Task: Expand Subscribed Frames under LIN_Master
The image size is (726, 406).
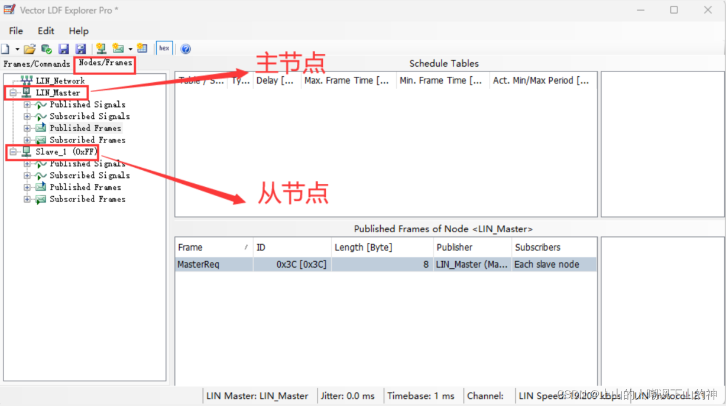Action: click(27, 140)
